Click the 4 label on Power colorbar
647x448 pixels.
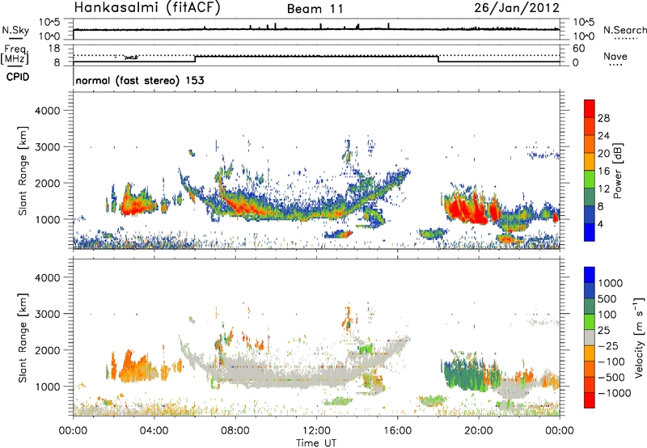(600, 225)
